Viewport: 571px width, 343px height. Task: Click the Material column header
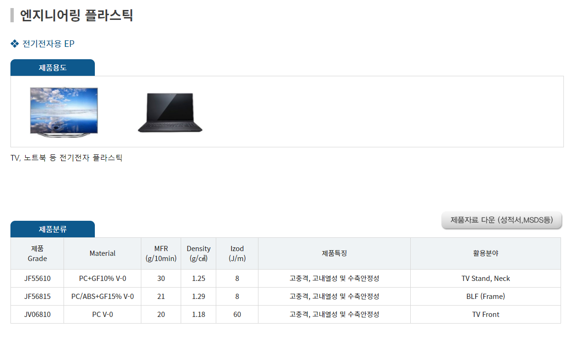102,253
